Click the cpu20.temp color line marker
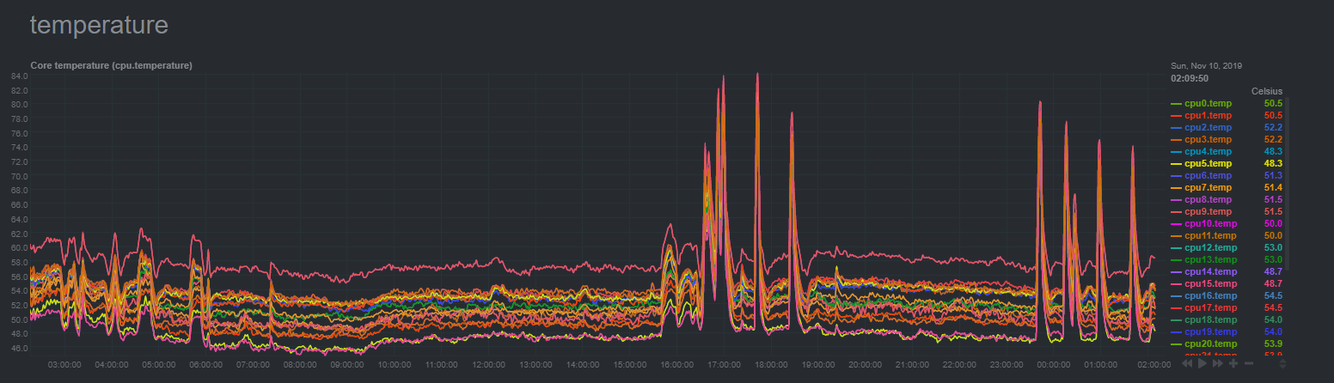The image size is (1334, 383). pos(1177,343)
